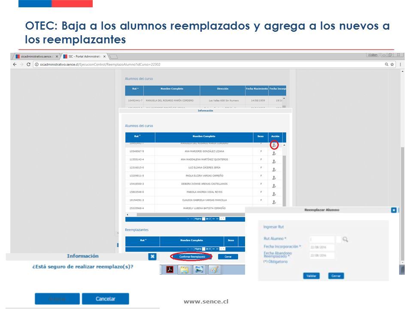Open a new browser tab
Image resolution: width=412 pixels, height=309 pixels.
113,57
